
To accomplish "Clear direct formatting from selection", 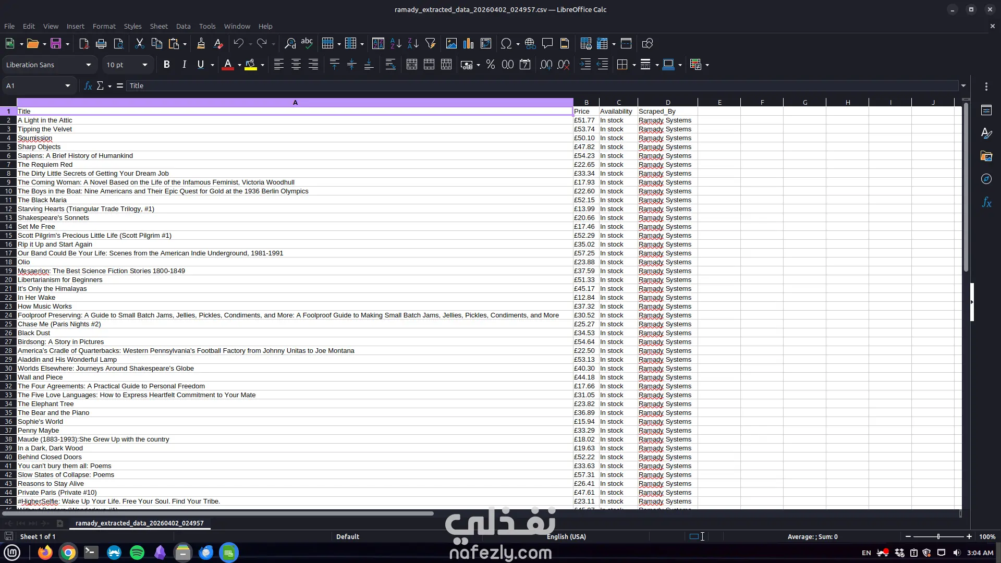I will (218, 44).
